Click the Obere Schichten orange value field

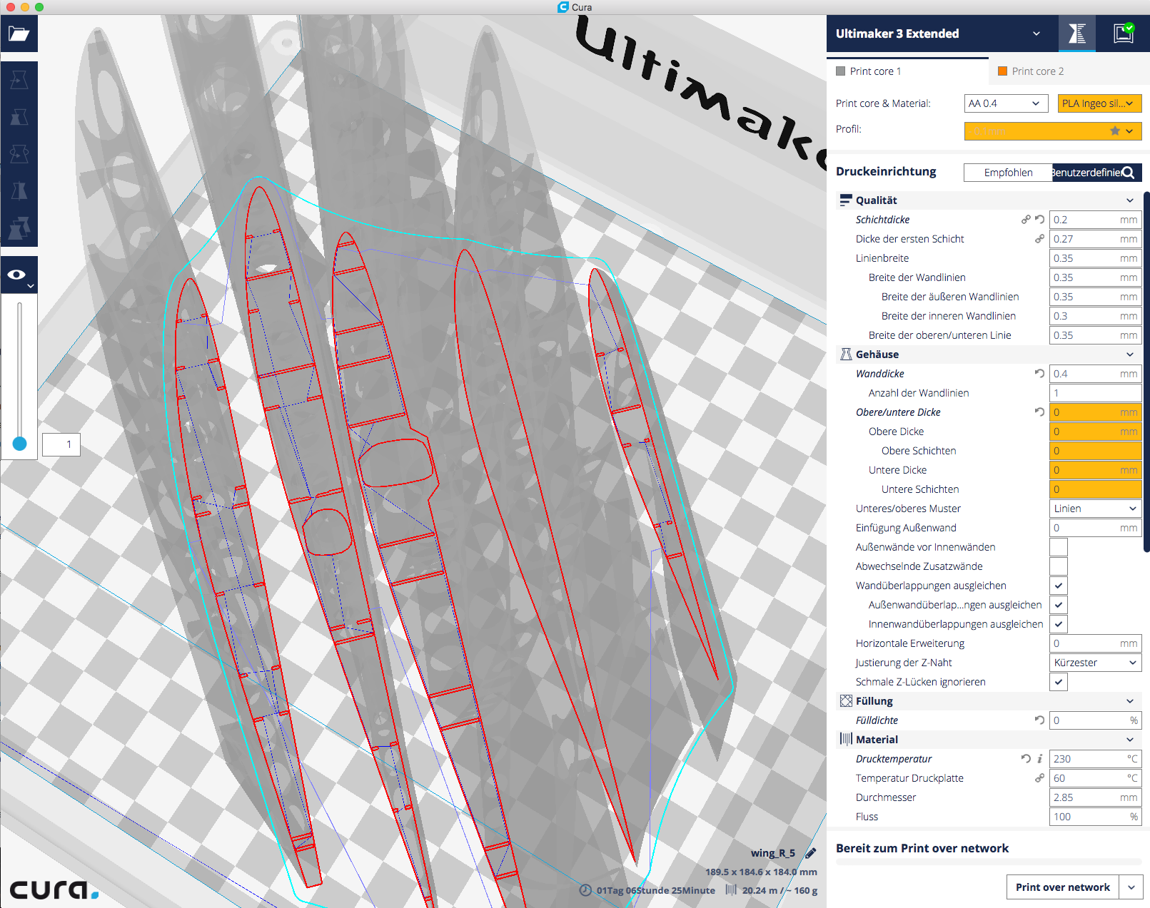pyautogui.click(x=1096, y=451)
